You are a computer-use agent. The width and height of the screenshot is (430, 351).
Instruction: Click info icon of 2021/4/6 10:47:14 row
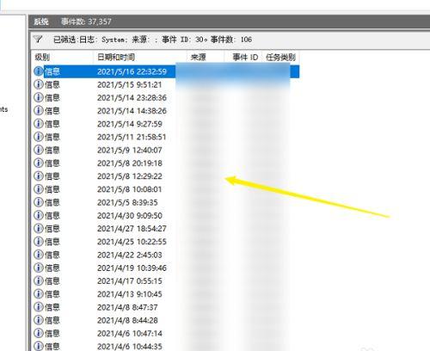coord(39,333)
